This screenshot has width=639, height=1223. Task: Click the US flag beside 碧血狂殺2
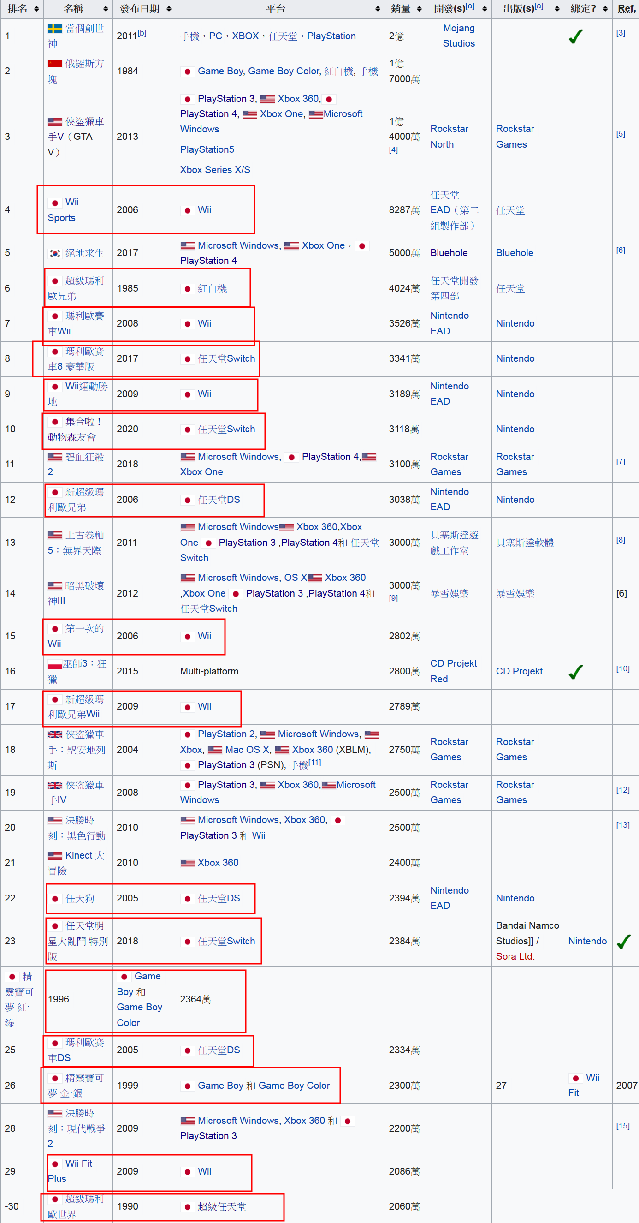(x=55, y=457)
